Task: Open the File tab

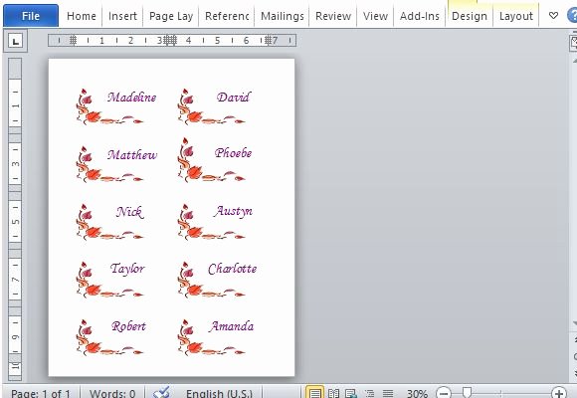Action: 31,16
